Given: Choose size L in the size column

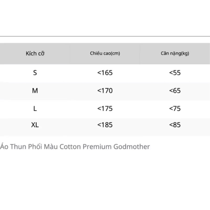Looking at the screenshot, I should (35, 109).
